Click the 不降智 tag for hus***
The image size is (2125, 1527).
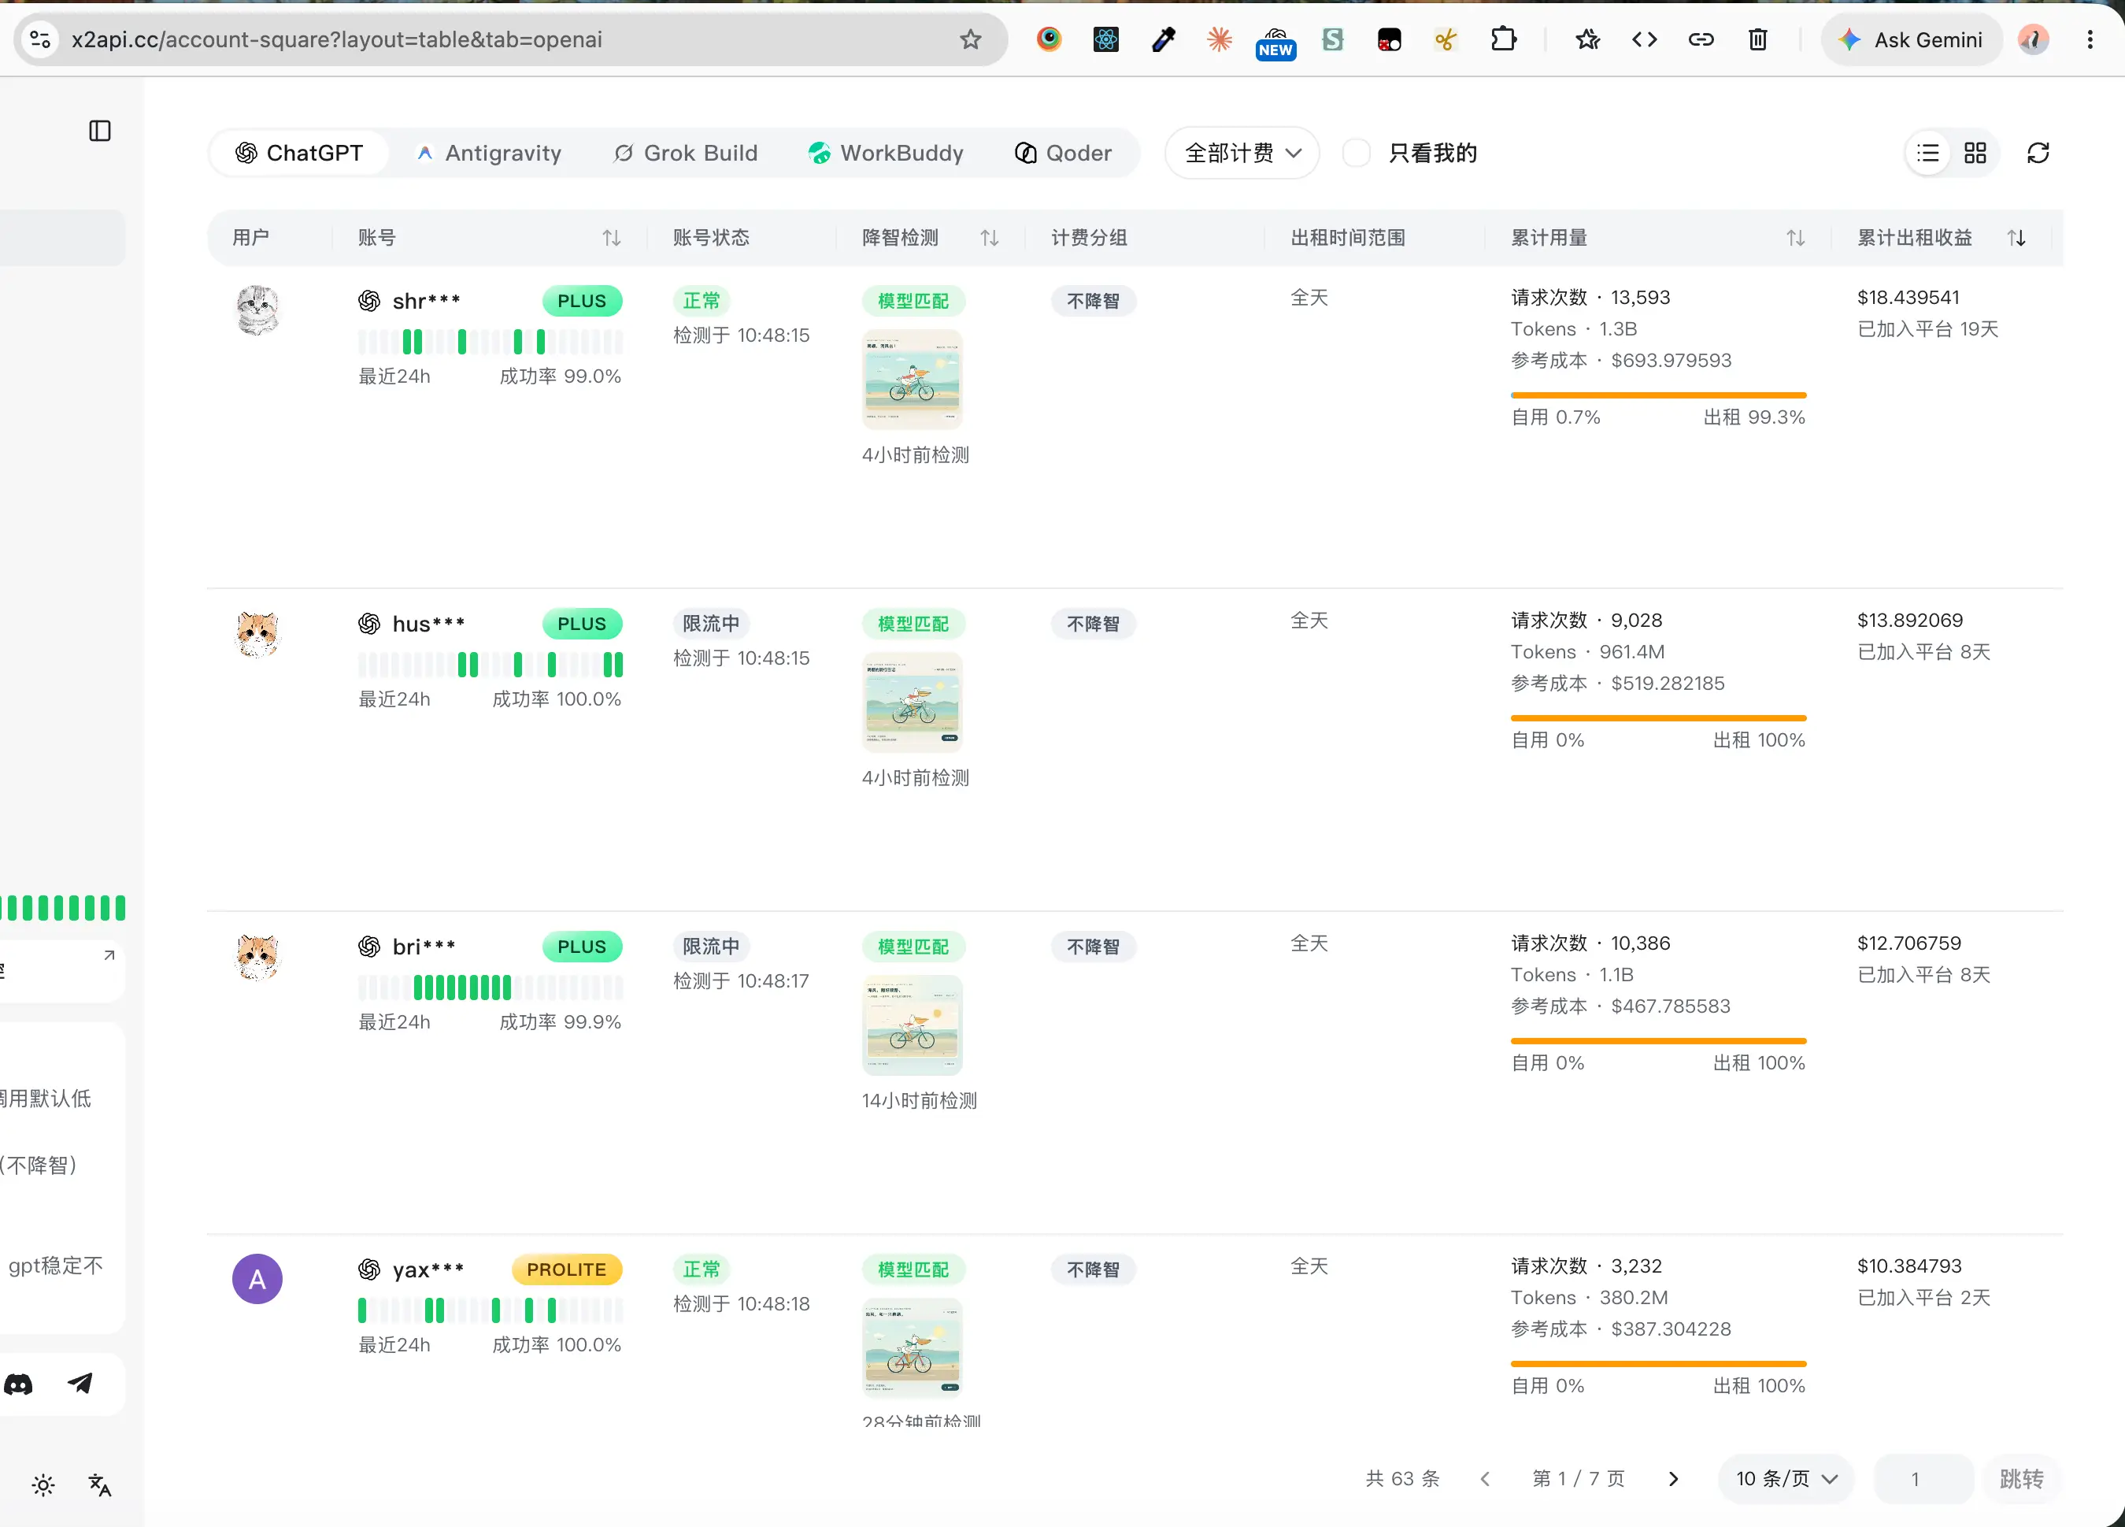[1094, 624]
